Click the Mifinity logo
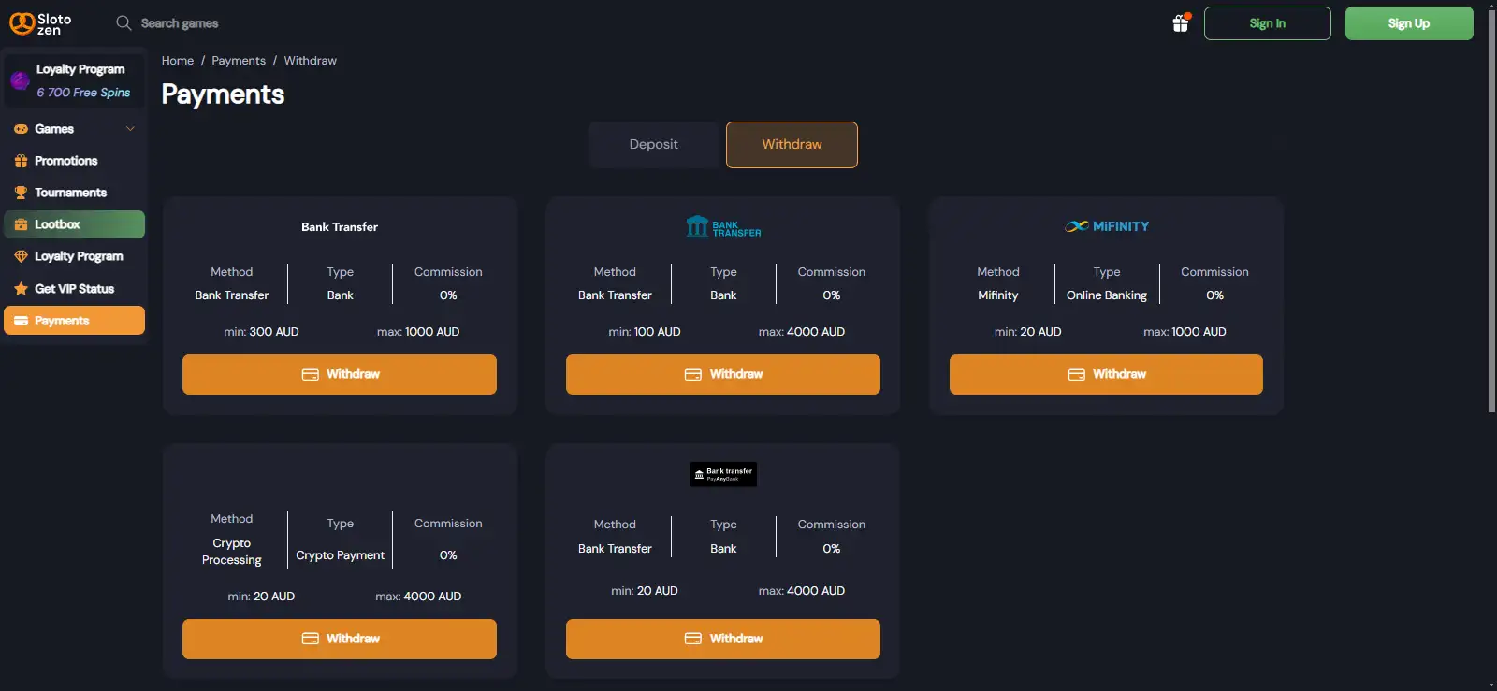The height and width of the screenshot is (691, 1497). [x=1107, y=226]
